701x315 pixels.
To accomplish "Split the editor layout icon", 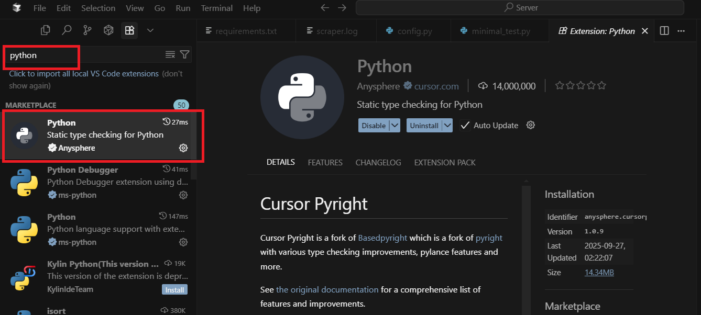I will point(664,31).
